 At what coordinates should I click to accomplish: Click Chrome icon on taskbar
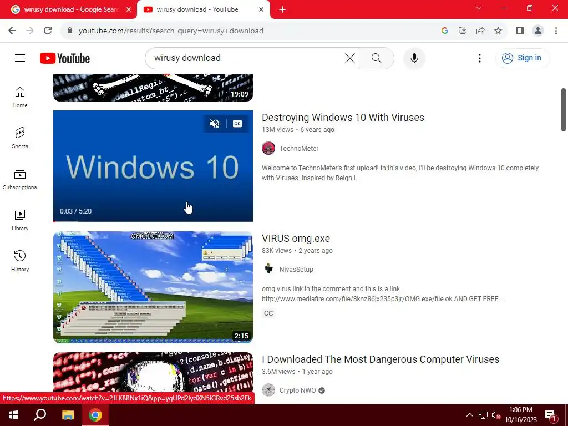point(95,415)
